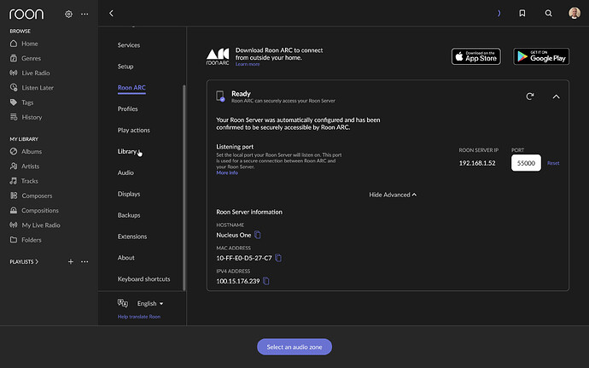The height and width of the screenshot is (368, 589).
Task: Open Compositions in My Library
Action: click(x=34, y=210)
